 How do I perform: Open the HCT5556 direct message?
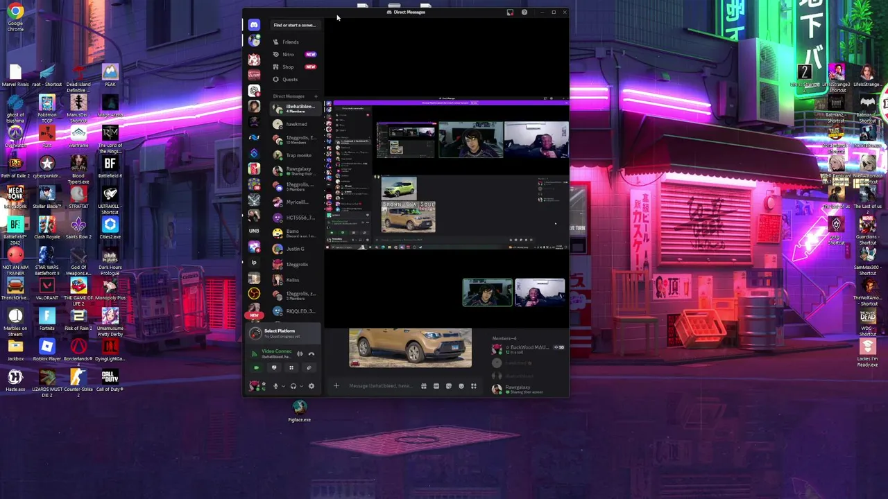tap(296, 218)
